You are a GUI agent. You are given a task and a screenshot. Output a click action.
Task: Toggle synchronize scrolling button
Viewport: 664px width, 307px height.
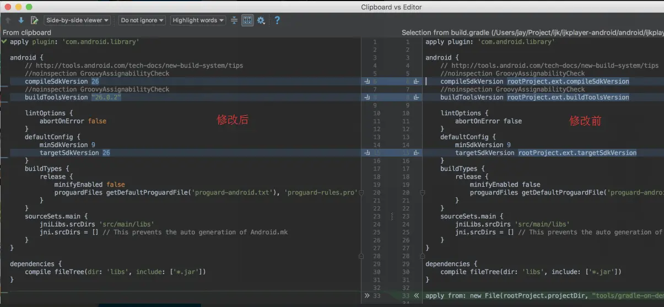(247, 20)
